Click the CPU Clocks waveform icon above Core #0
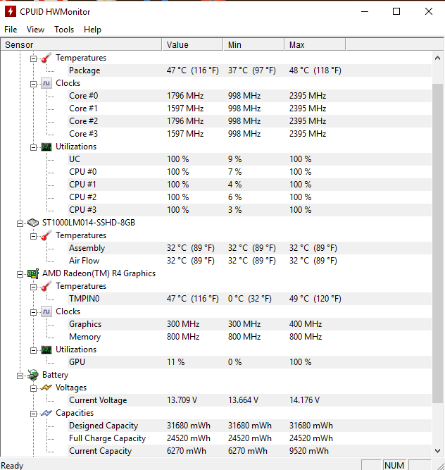This screenshot has height=470, width=445. pos(46,83)
